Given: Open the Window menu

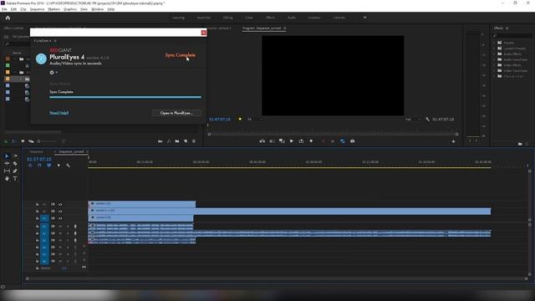Looking at the screenshot, I should [97, 9].
